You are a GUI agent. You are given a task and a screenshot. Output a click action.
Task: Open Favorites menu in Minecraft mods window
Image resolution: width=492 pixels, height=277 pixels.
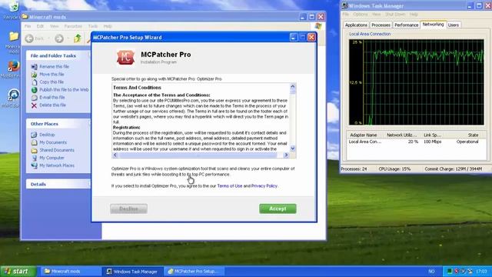click(73, 26)
